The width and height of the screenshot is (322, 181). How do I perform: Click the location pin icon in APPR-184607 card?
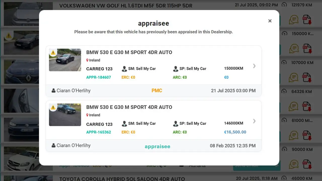(x=87, y=60)
